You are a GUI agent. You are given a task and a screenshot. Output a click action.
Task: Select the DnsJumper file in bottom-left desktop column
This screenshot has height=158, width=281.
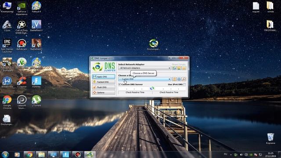[x=7, y=120]
